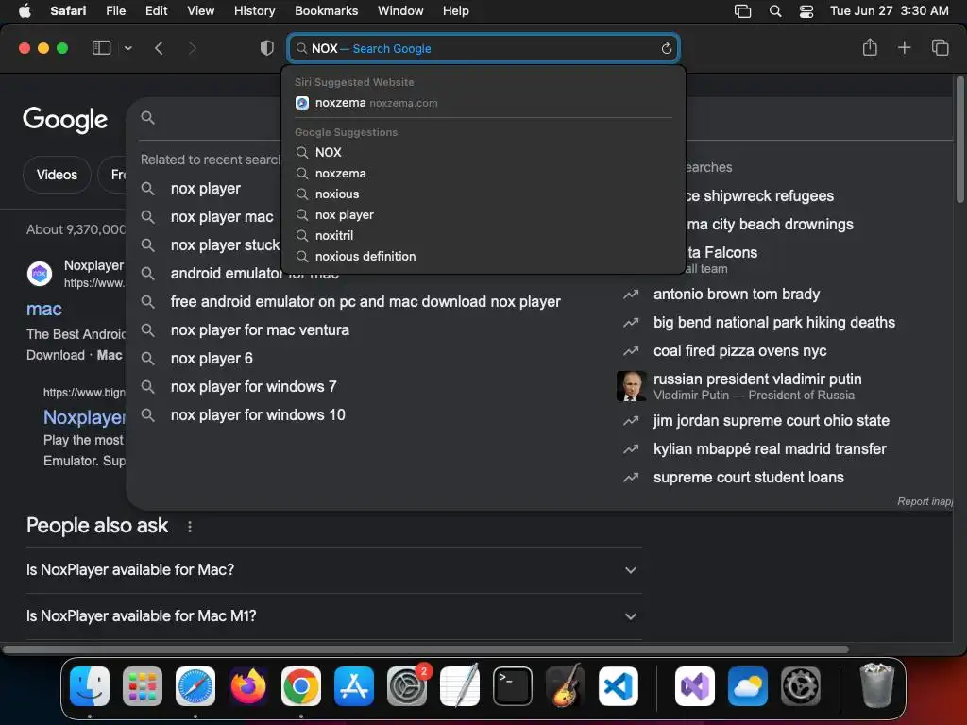Select the NOX Google suggestion
Viewport: 967px width, 725px height.
click(483, 152)
